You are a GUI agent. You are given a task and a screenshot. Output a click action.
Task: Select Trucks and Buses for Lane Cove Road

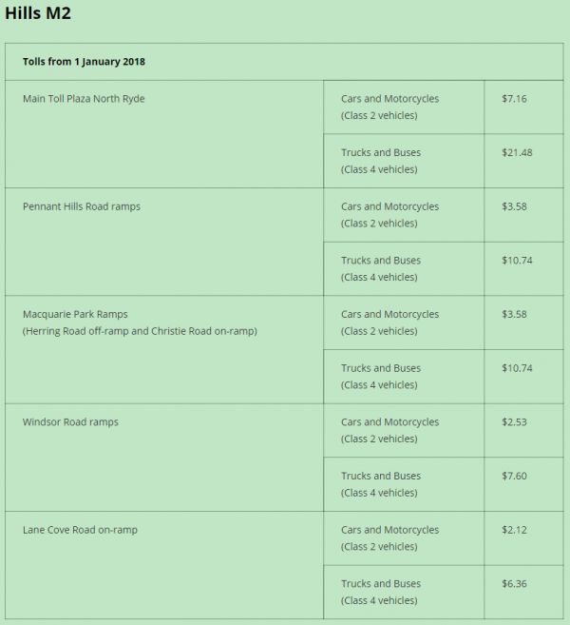click(x=380, y=583)
